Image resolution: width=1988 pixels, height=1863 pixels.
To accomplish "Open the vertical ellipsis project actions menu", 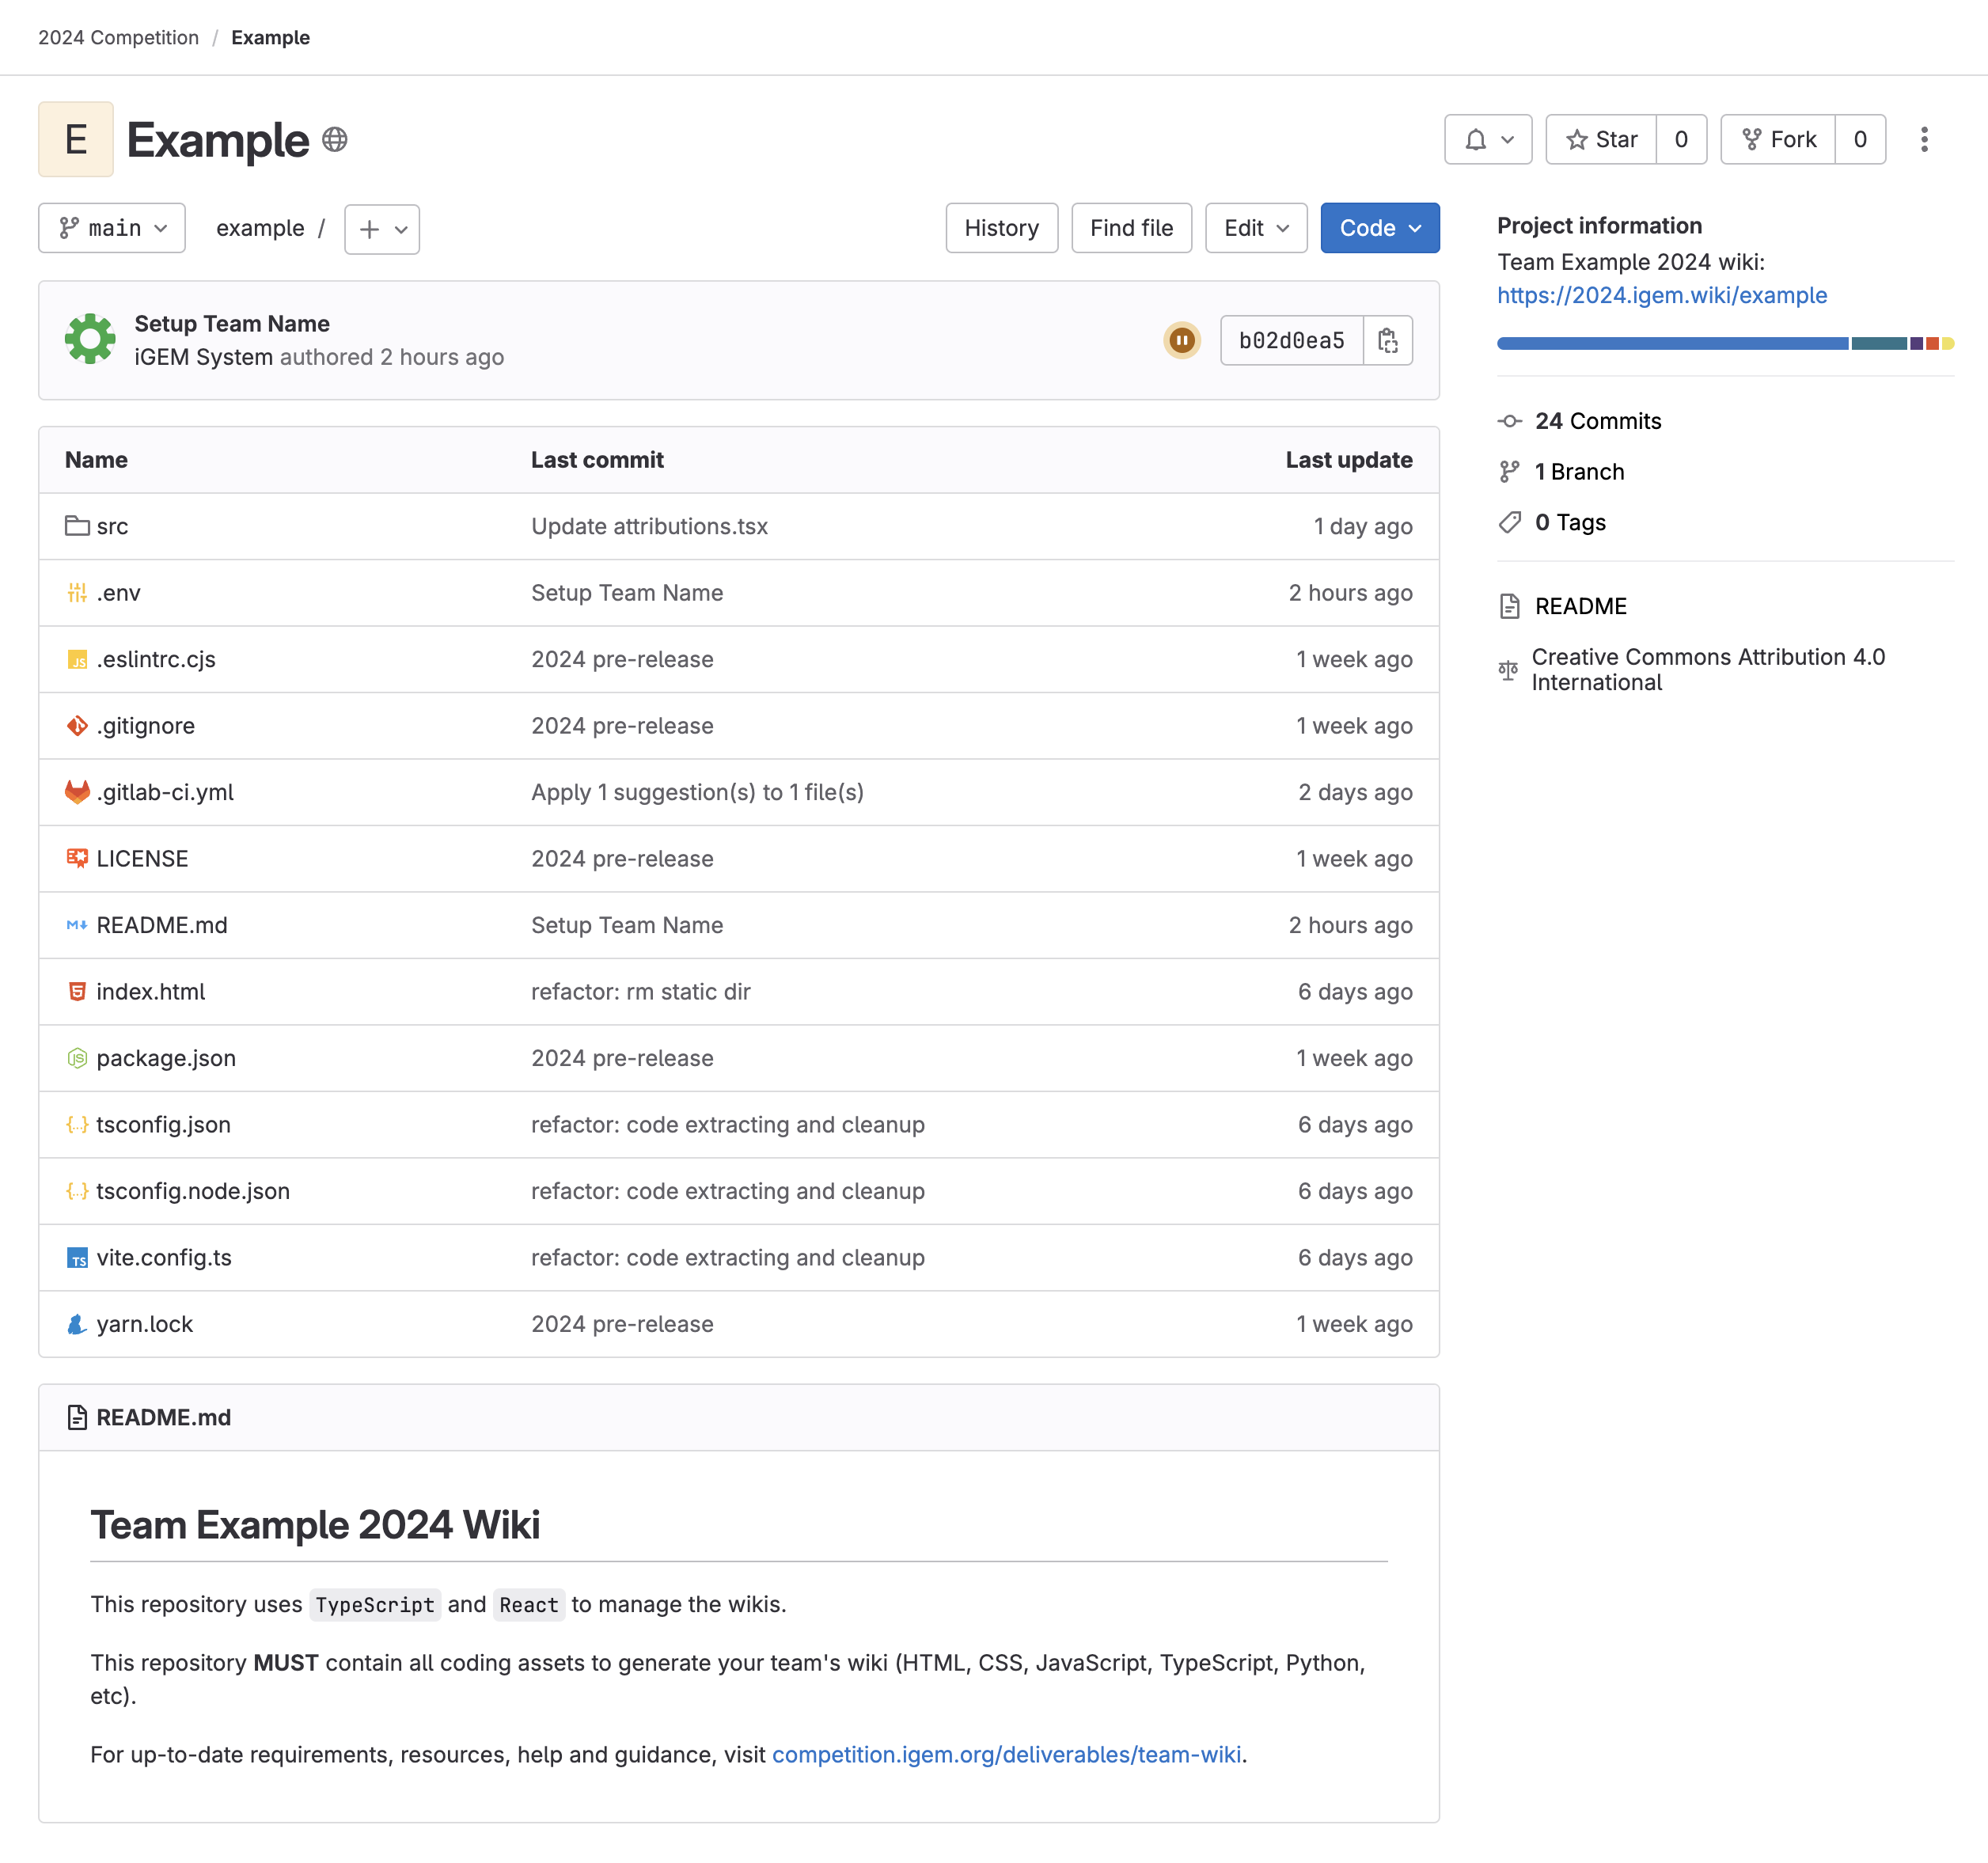I will pos(1923,140).
